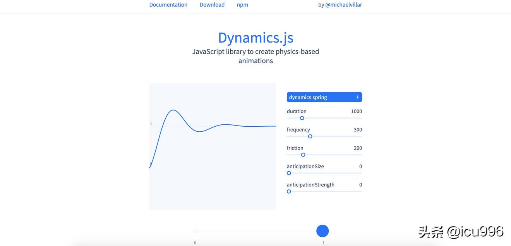The height and width of the screenshot is (246, 511).
Task: Click the Dynamics.js title heading
Action: pos(256,38)
